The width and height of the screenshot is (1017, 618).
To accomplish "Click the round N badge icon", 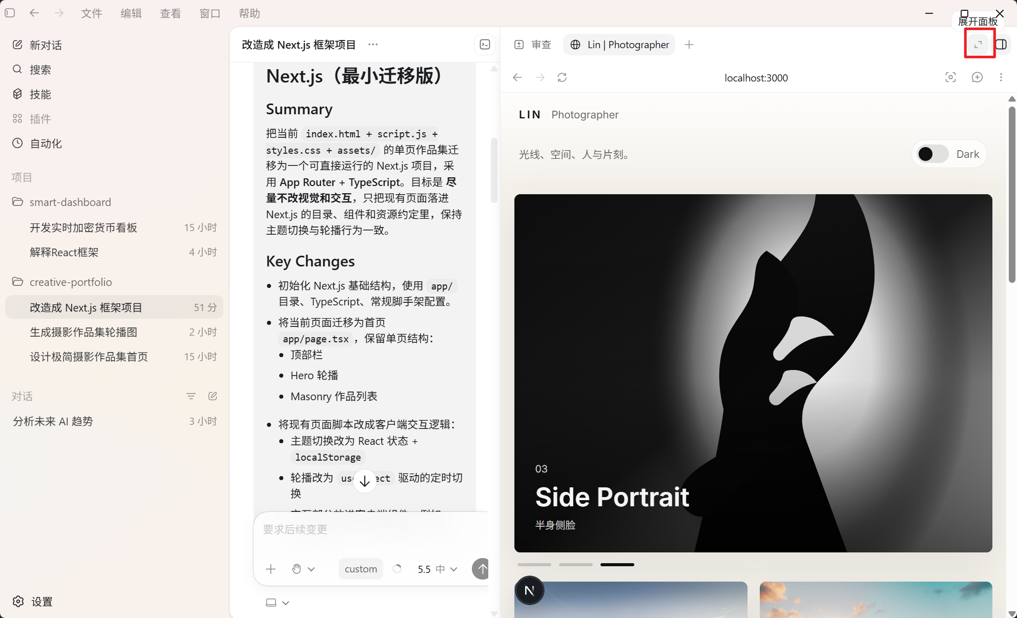I will tap(529, 591).
